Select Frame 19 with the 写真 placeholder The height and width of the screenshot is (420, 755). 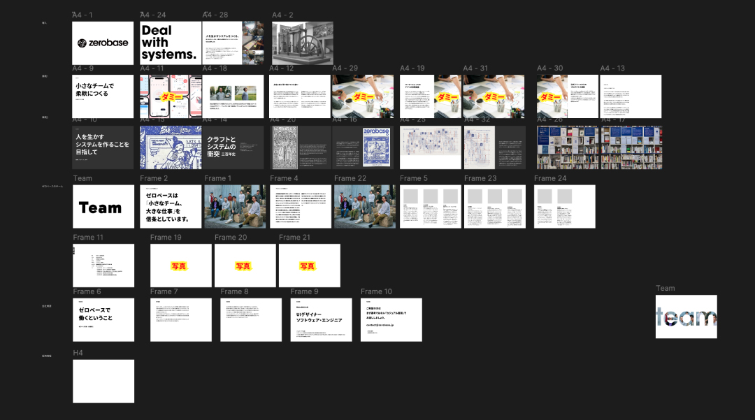(x=180, y=266)
